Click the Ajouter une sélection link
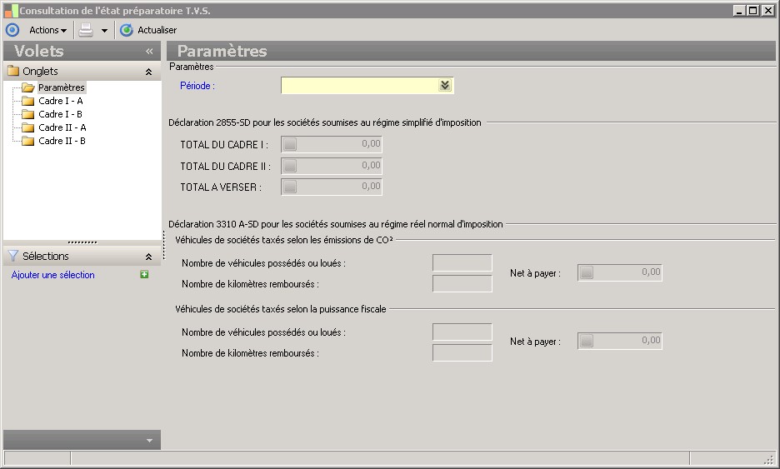Screen dimensions: 780x469 tap(53, 275)
